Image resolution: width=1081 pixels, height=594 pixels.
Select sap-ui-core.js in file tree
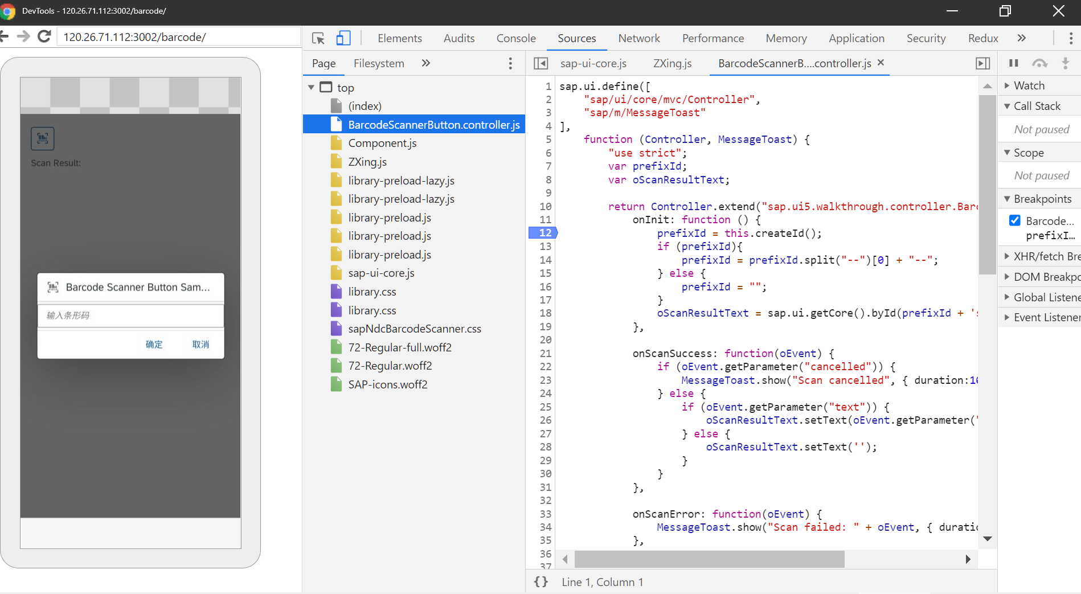point(381,273)
